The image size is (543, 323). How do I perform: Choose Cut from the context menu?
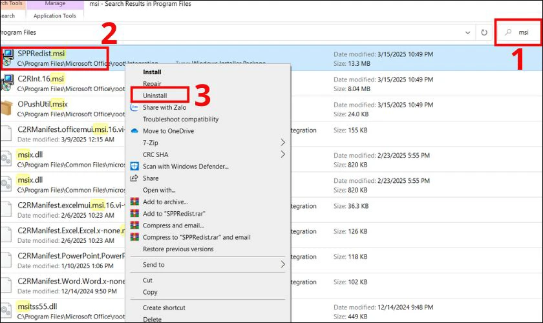coord(147,280)
